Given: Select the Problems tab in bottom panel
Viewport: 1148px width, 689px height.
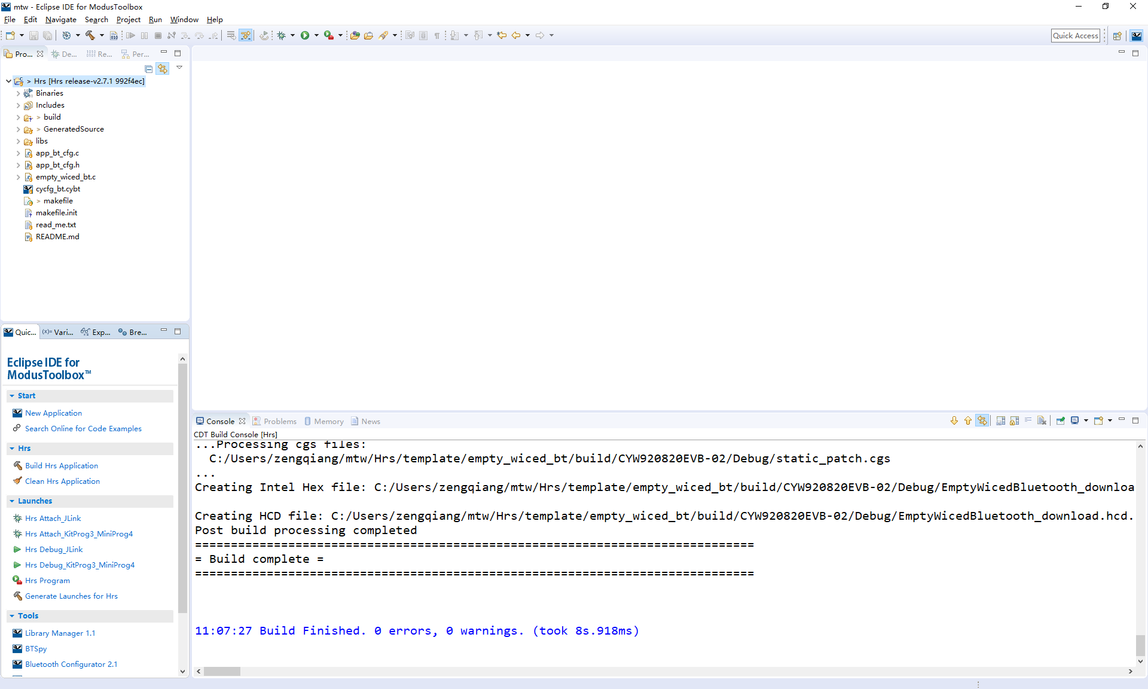Looking at the screenshot, I should click(x=279, y=421).
